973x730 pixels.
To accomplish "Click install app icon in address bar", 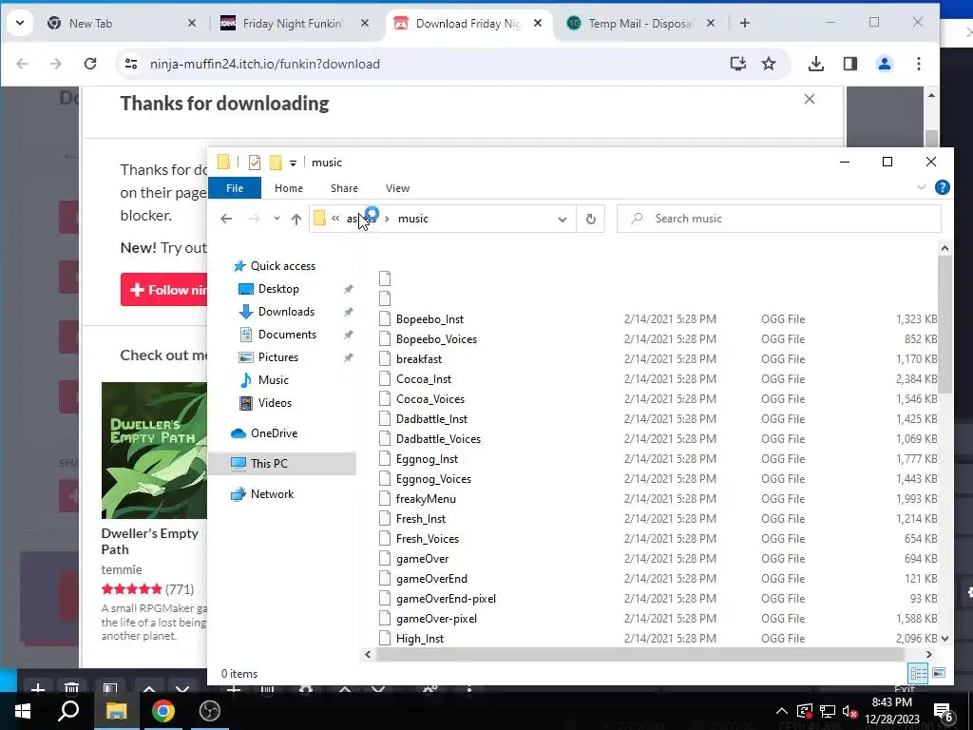I will [x=737, y=64].
